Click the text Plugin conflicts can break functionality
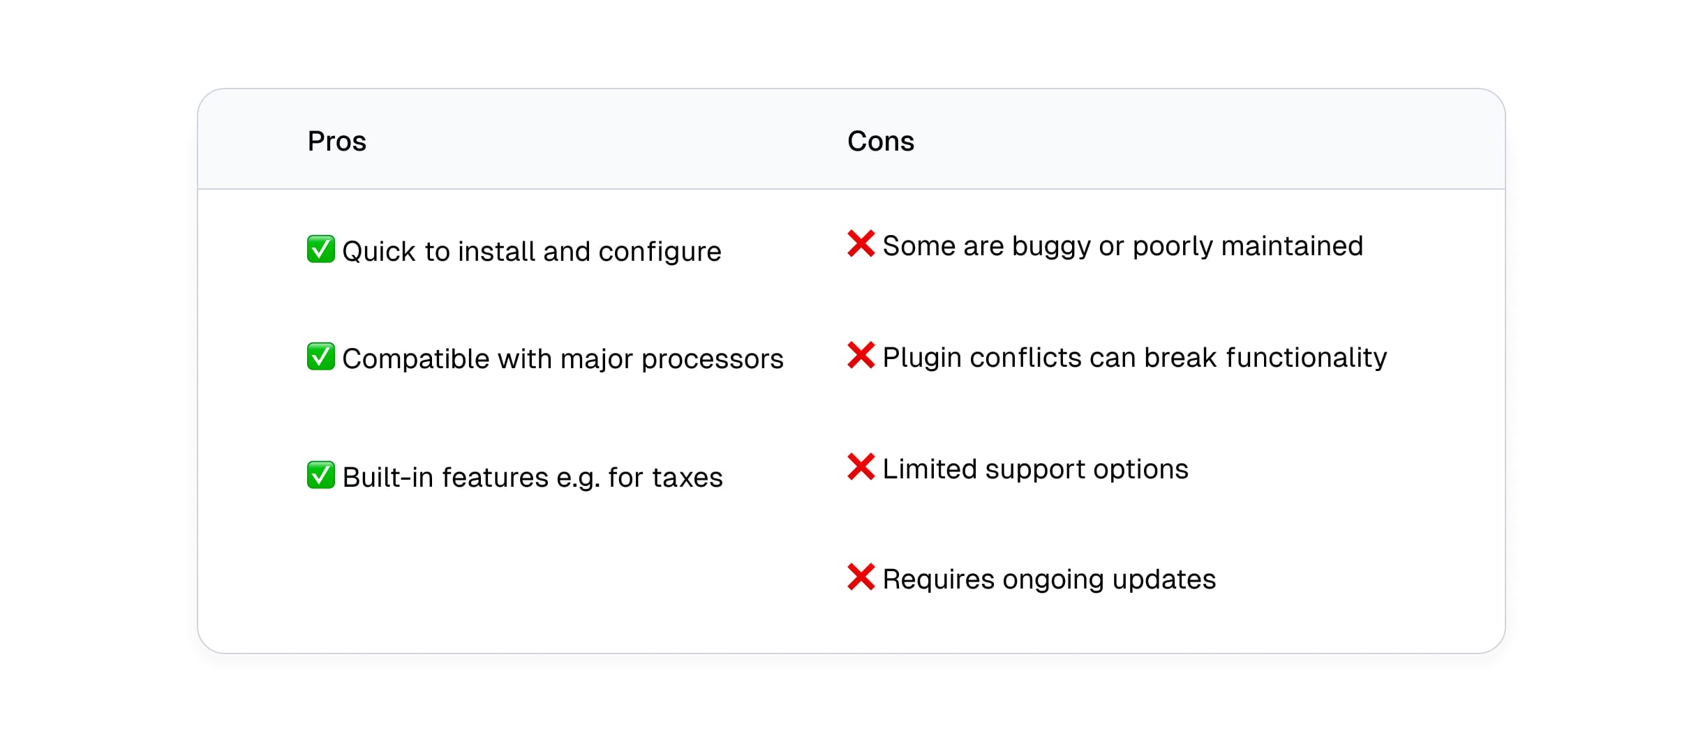The image size is (1703, 742). click(x=1135, y=358)
